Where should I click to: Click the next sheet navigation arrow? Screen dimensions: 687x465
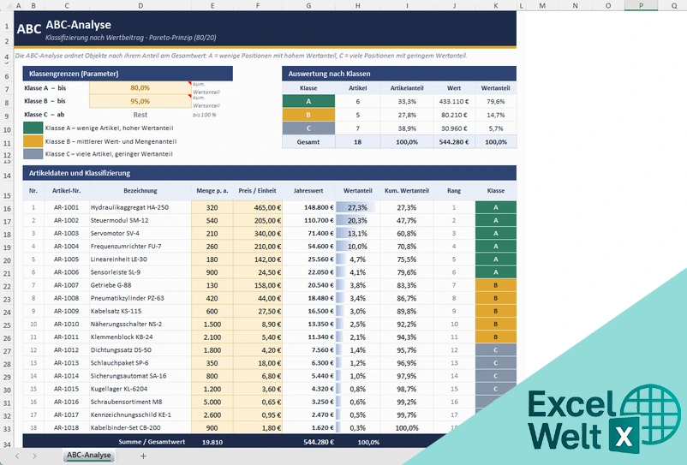(x=34, y=456)
